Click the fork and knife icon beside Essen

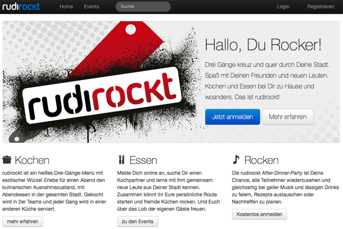[122, 160]
